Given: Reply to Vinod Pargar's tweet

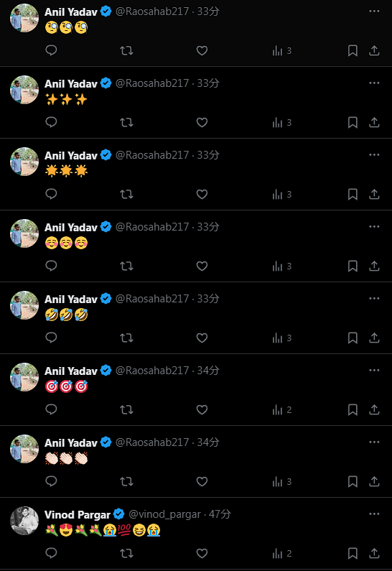Looking at the screenshot, I should click(x=51, y=553).
